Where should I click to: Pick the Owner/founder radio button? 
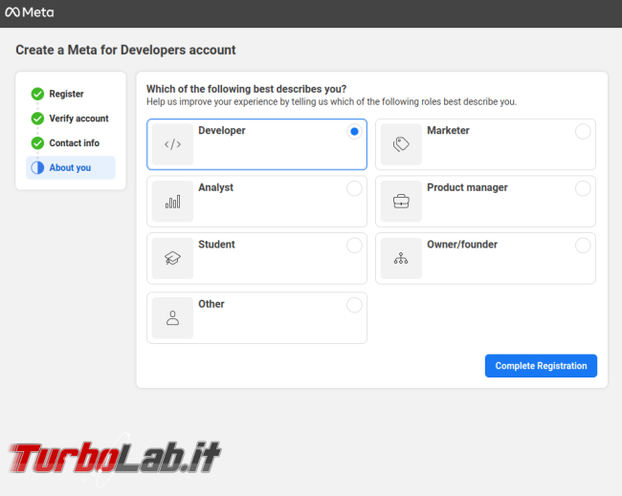[583, 246]
